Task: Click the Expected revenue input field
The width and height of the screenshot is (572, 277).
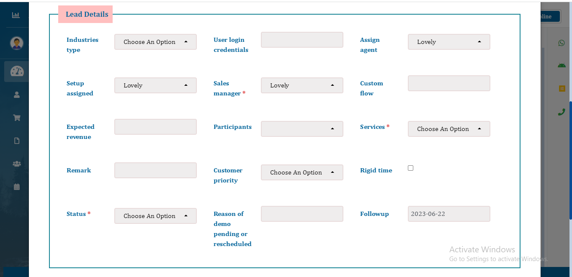Action: (x=155, y=127)
